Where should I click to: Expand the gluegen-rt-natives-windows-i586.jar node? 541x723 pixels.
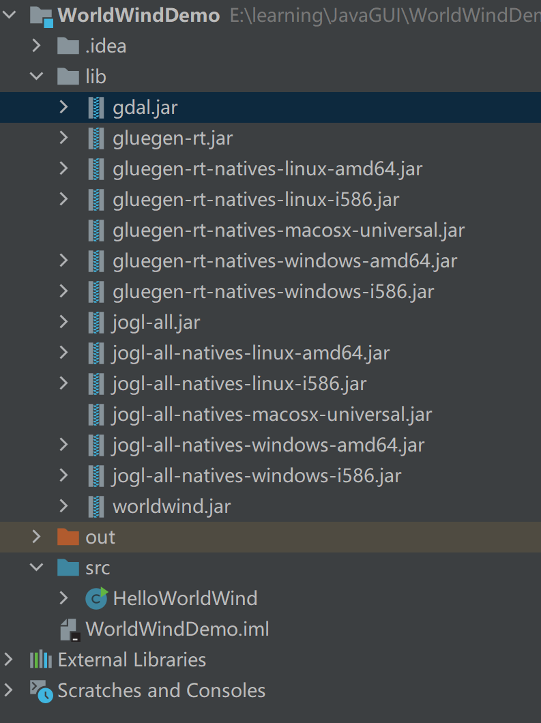[63, 291]
